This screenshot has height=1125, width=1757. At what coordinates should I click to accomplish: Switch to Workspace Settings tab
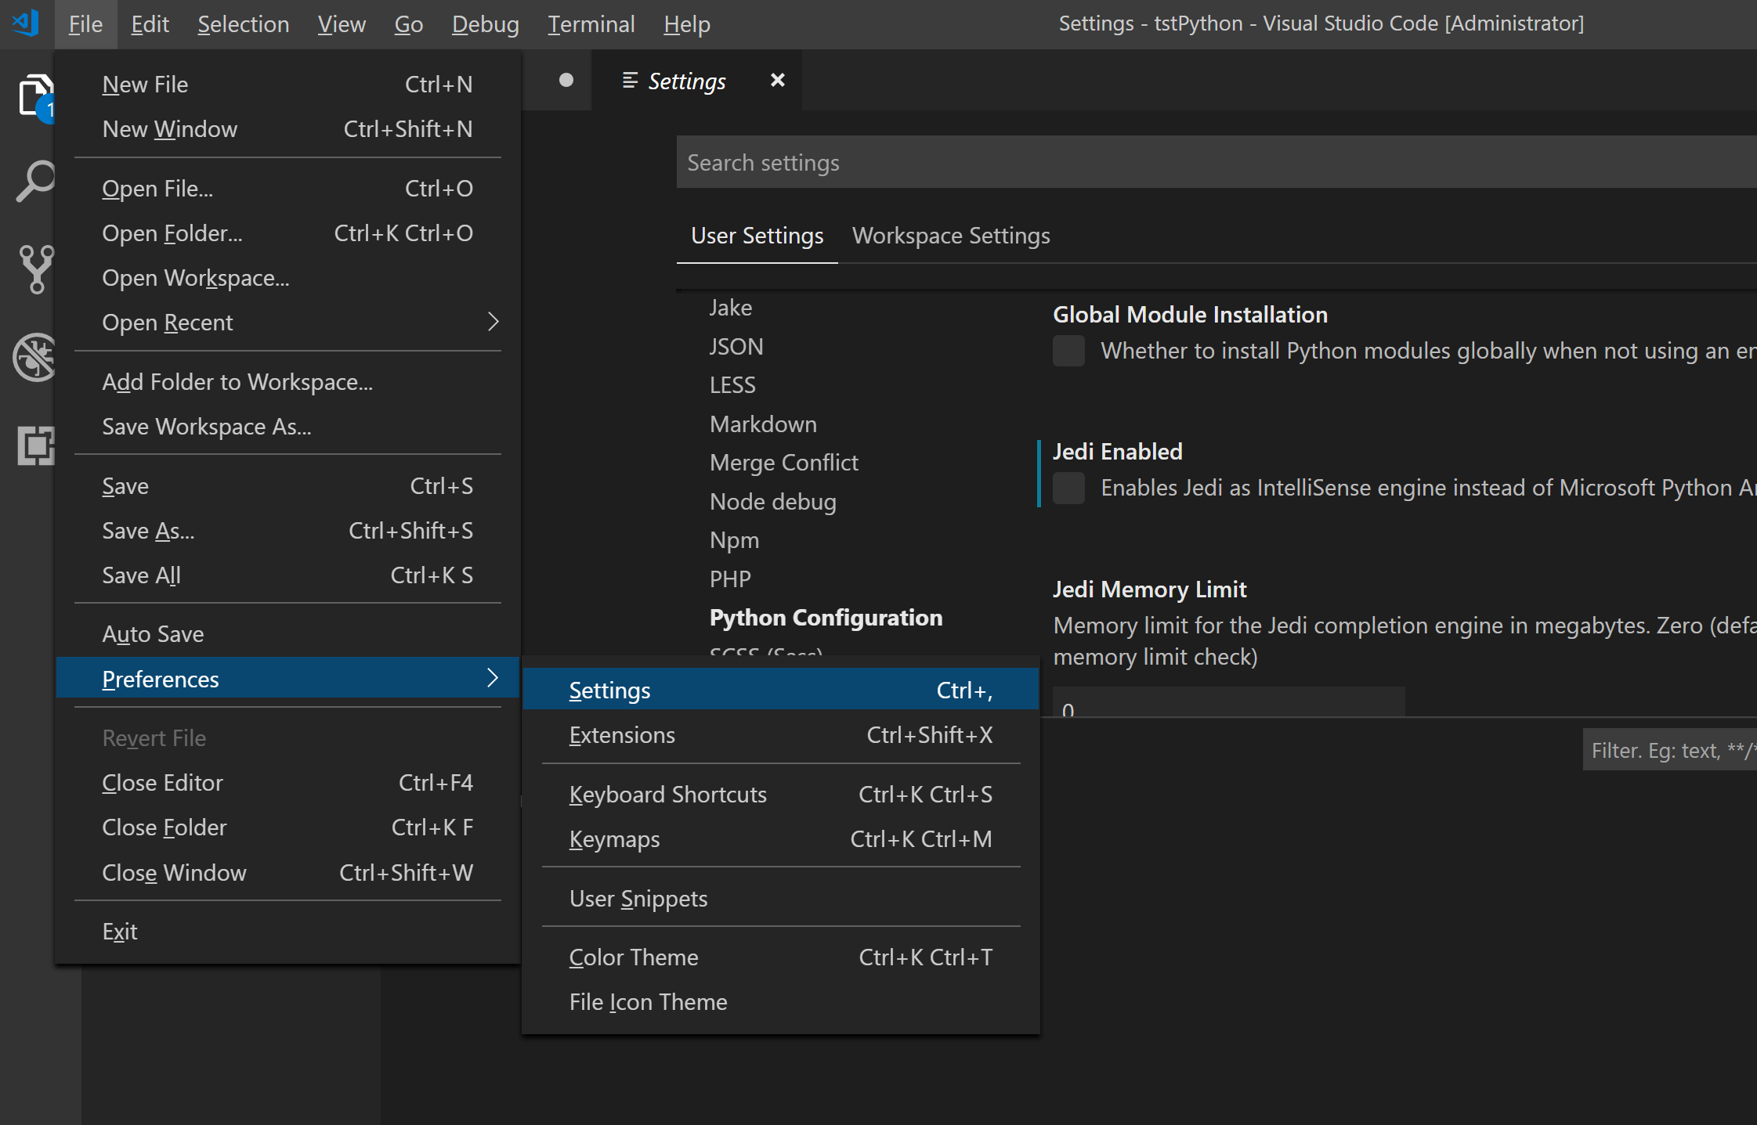pos(951,236)
